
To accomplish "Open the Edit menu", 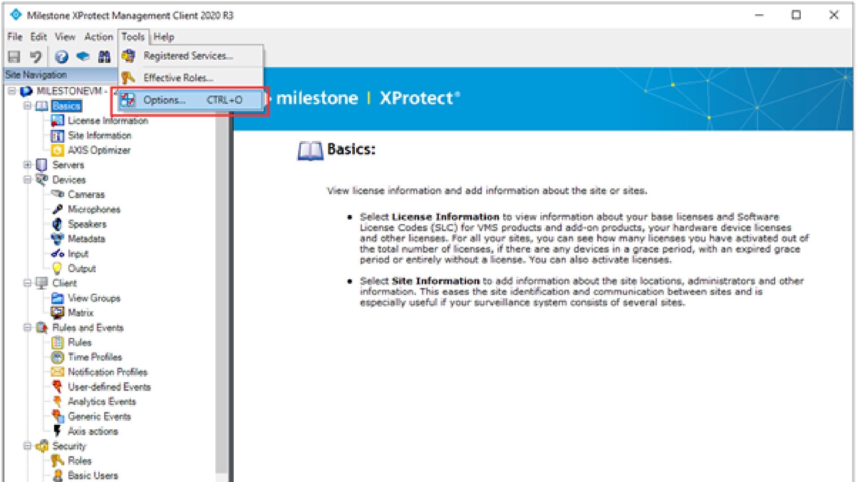I will coord(38,37).
